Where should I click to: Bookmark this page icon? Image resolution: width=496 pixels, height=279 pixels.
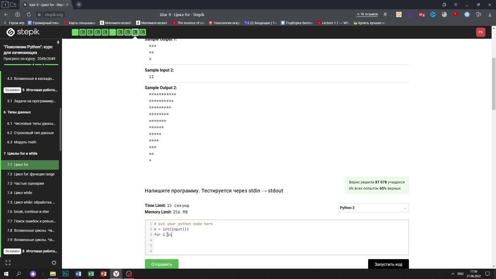(x=385, y=14)
